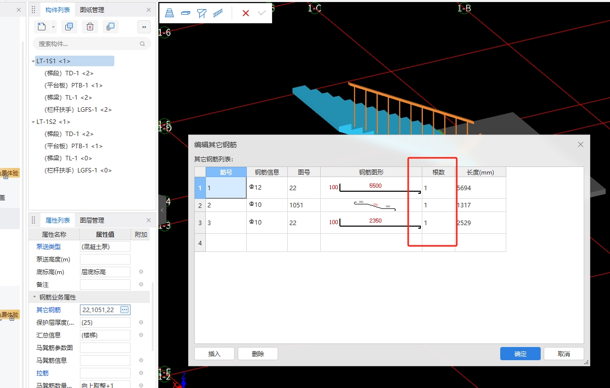This screenshot has width=610, height=388.
Task: Click the inter-layer copy icon
Action: (111, 27)
